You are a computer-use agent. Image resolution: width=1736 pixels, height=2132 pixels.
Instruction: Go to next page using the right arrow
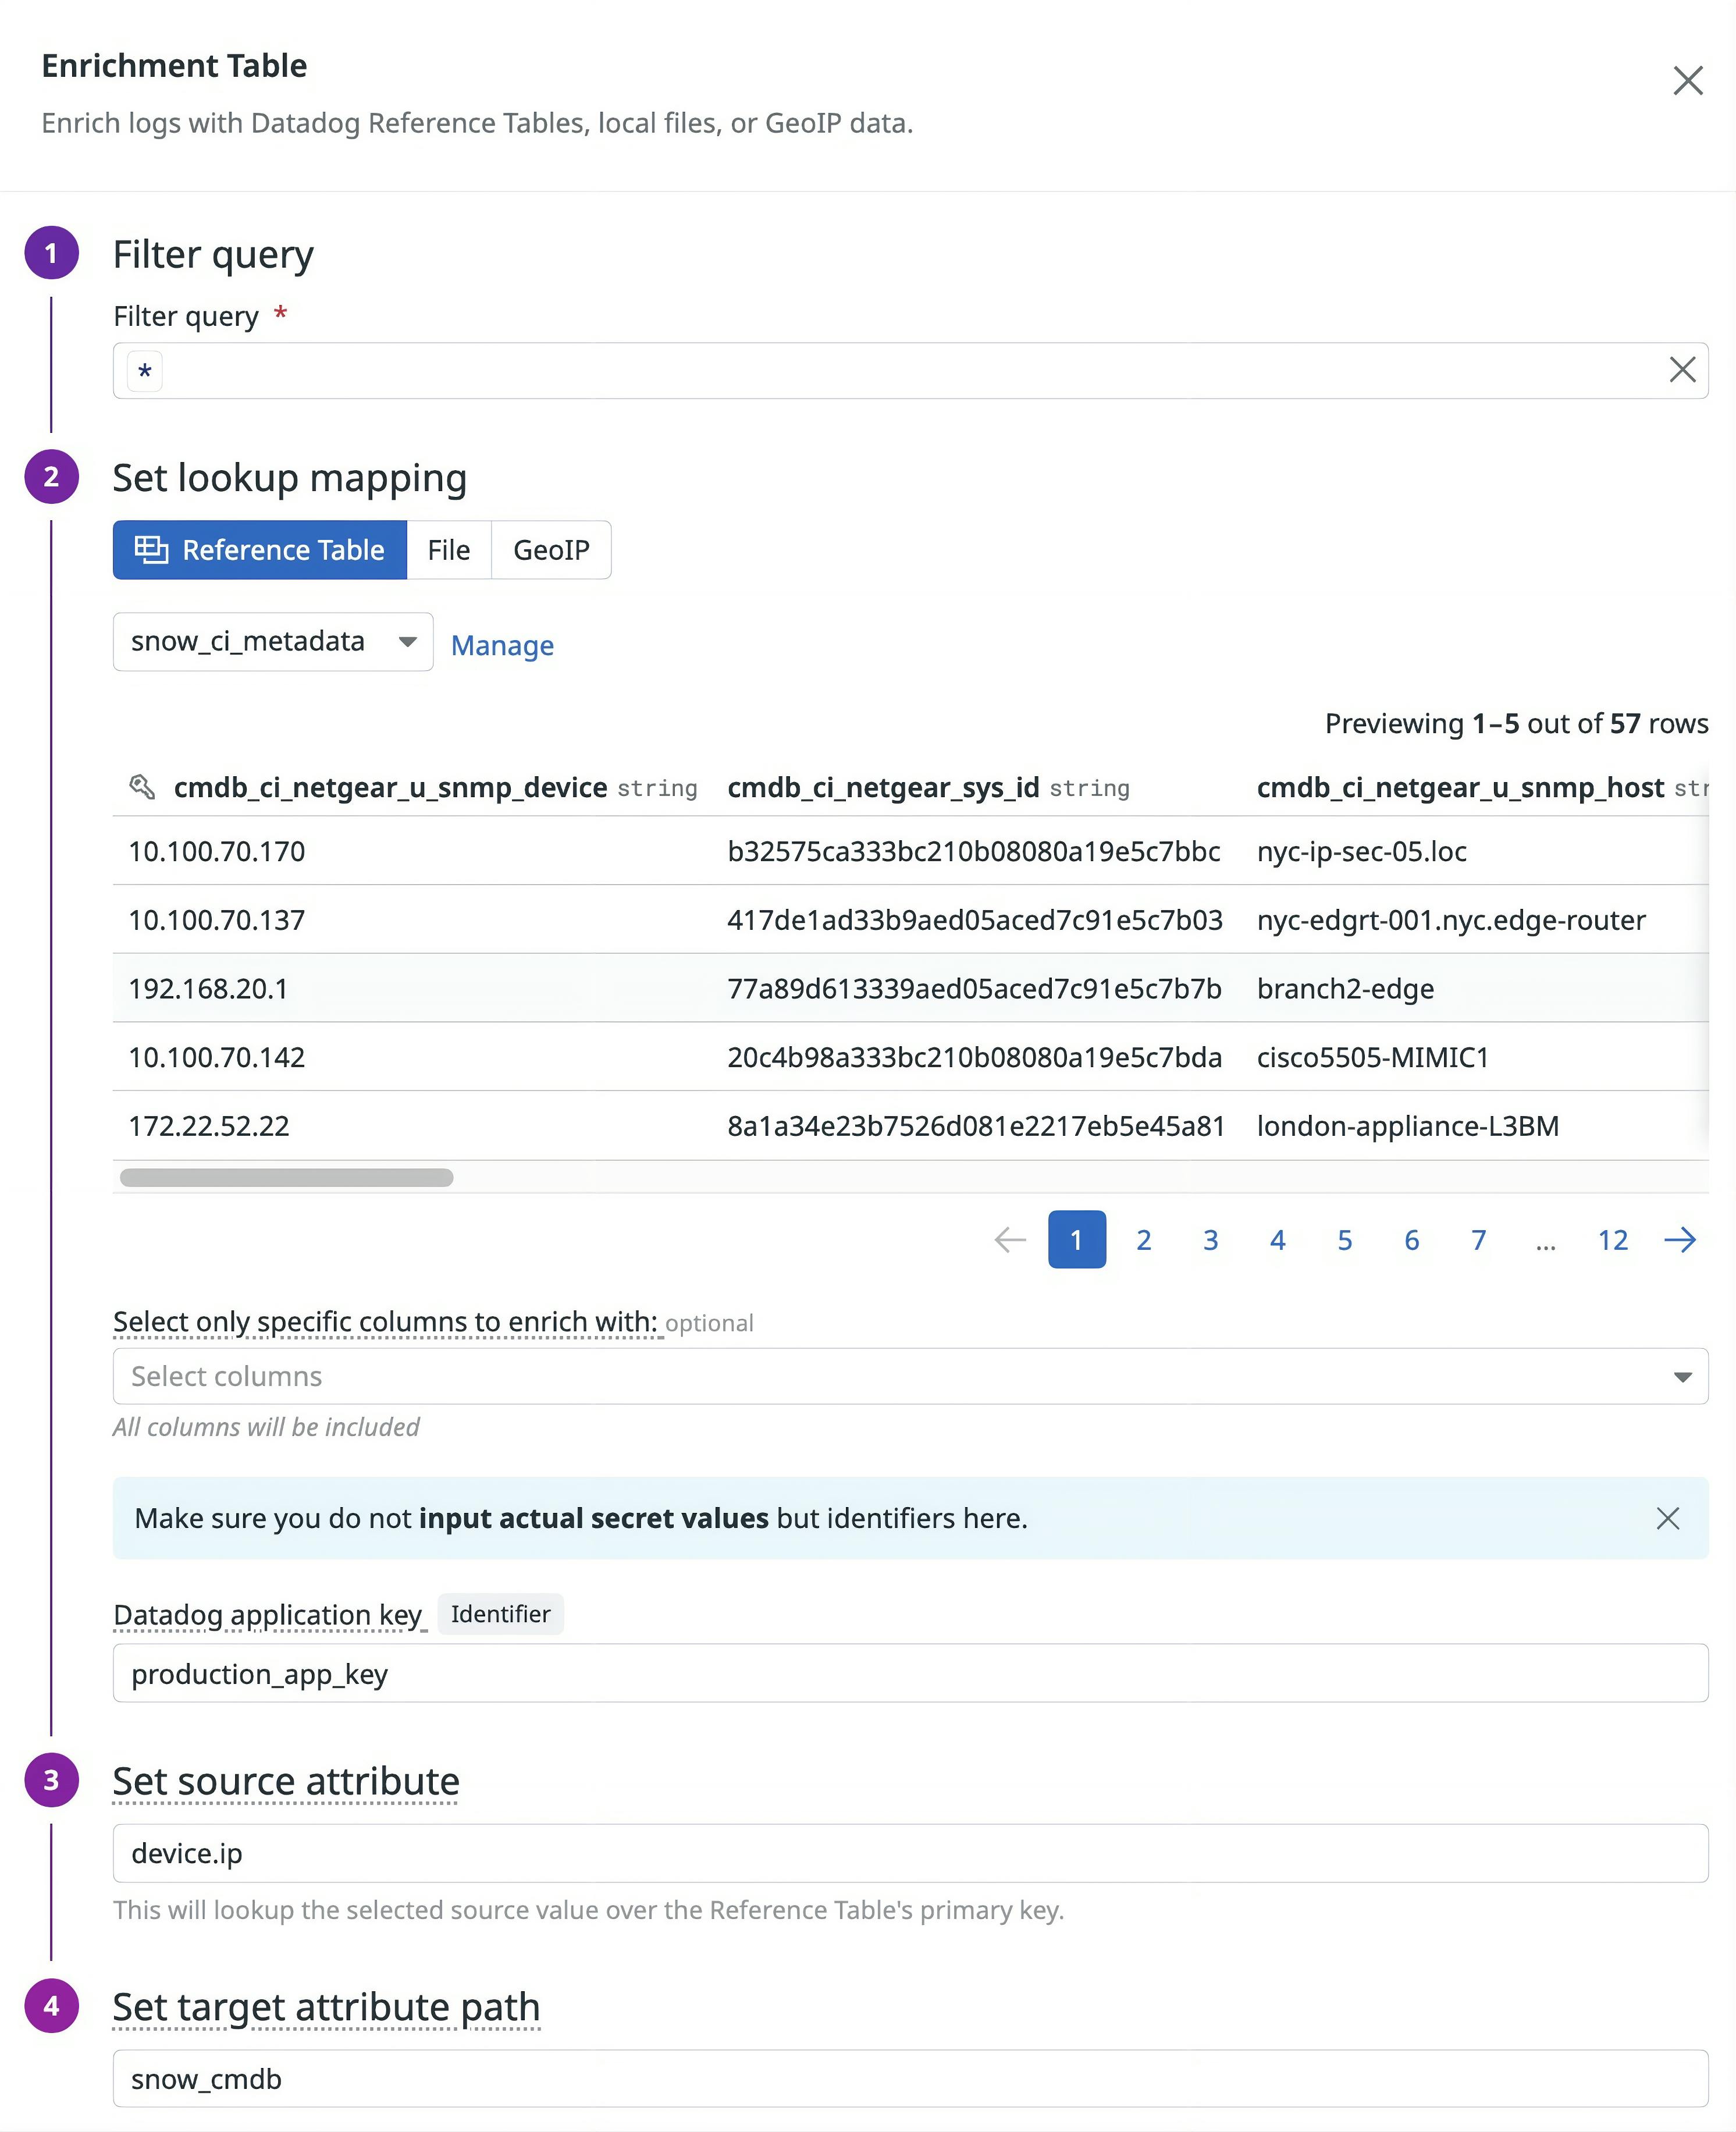tap(1680, 1240)
